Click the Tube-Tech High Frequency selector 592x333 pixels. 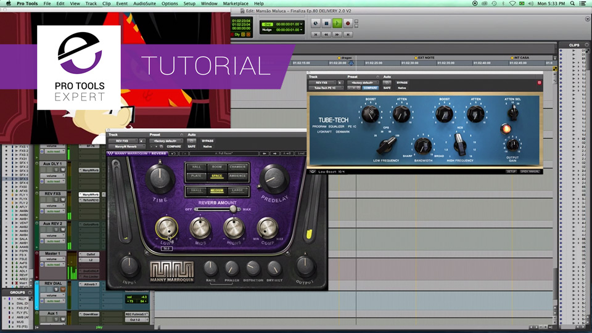tap(460, 145)
